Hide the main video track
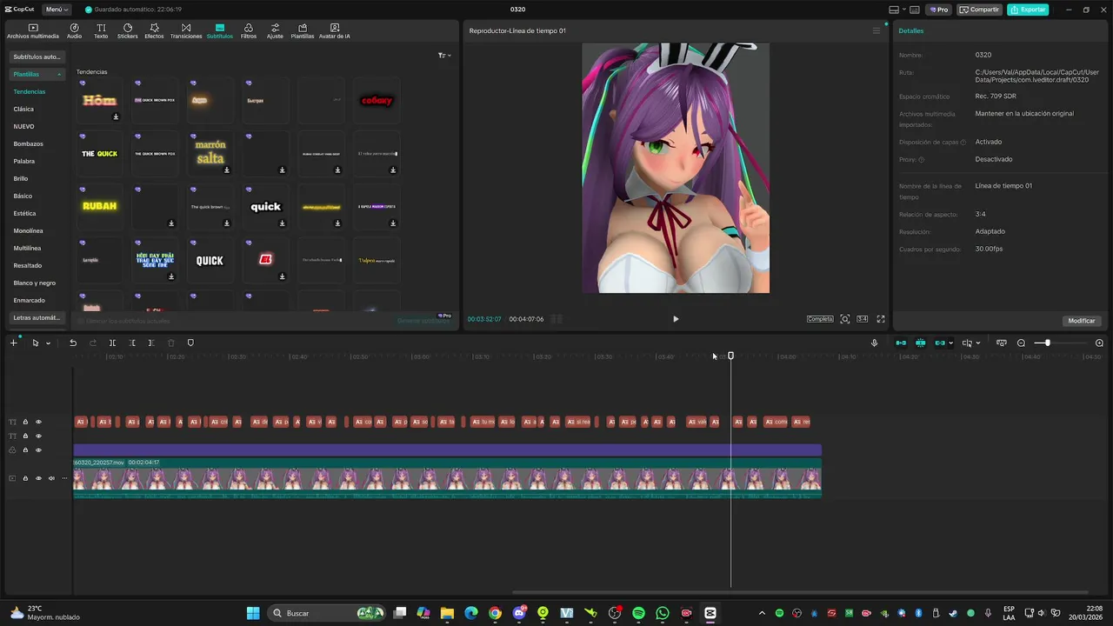Image resolution: width=1113 pixels, height=626 pixels. click(38, 478)
